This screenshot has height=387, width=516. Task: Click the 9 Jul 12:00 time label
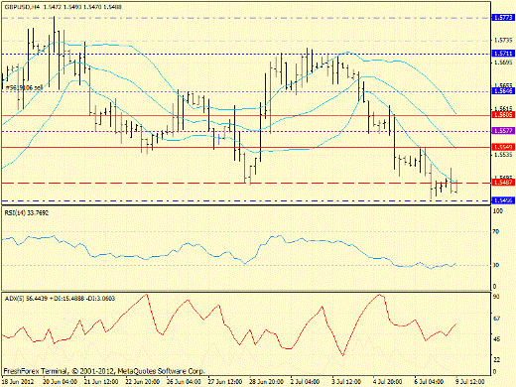coord(470,381)
